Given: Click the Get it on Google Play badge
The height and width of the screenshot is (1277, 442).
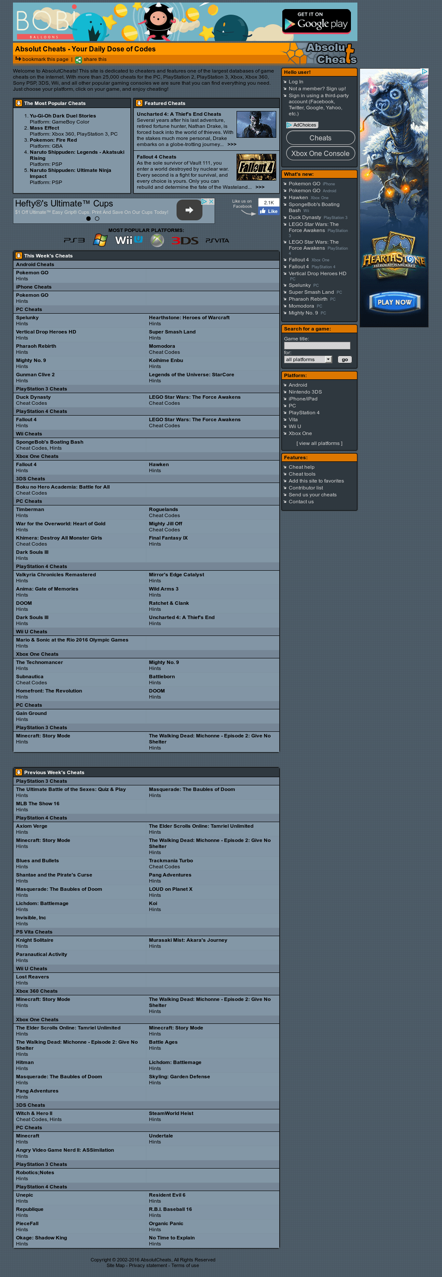Looking at the screenshot, I should pos(316,21).
